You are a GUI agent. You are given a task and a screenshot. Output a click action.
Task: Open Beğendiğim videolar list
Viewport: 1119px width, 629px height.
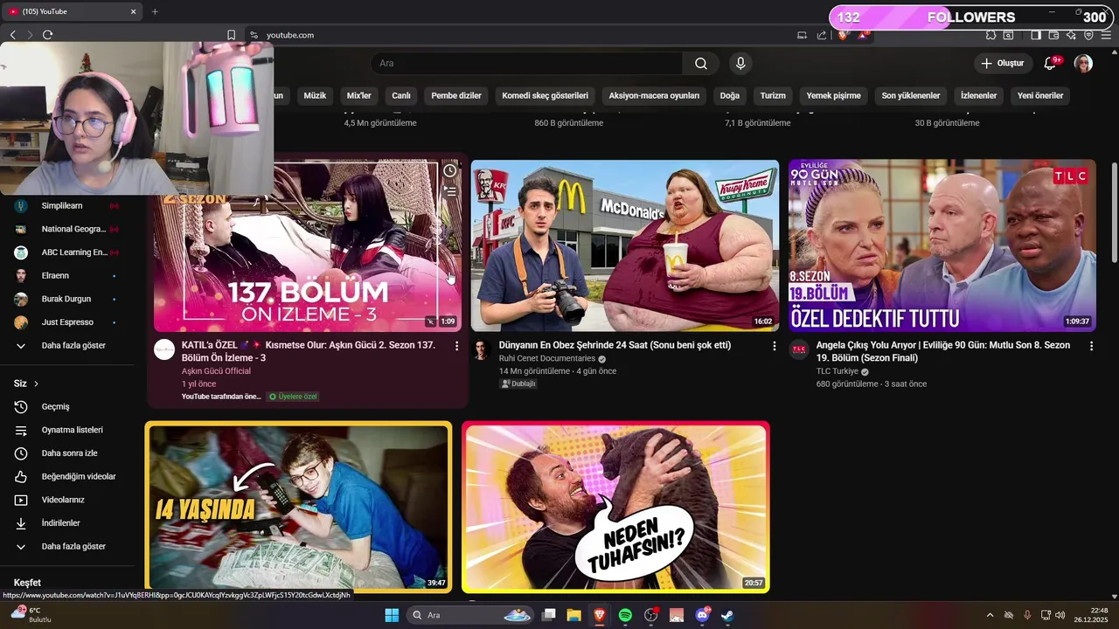tap(67, 476)
